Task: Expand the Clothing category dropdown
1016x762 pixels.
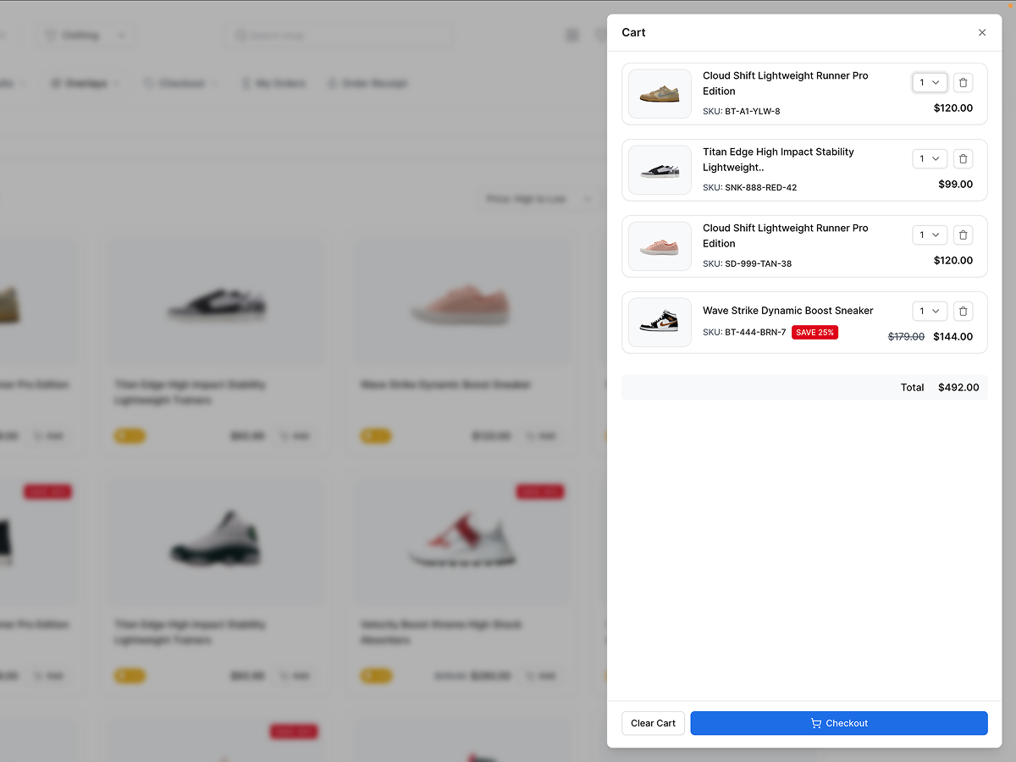Action: click(86, 36)
